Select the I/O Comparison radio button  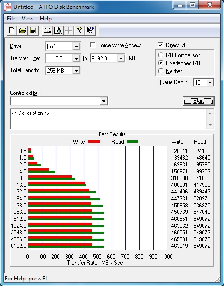[x=161, y=55]
